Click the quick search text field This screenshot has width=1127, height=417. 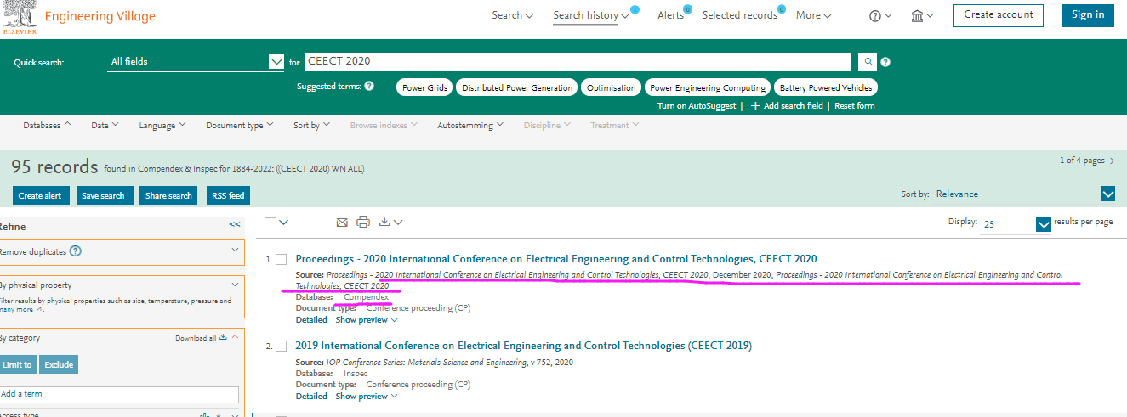pyautogui.click(x=578, y=62)
